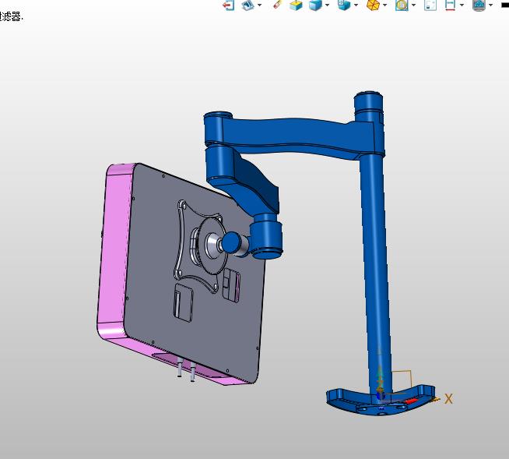Click the plain blue cube icon
This screenshot has height=459, width=509.
[315, 5]
